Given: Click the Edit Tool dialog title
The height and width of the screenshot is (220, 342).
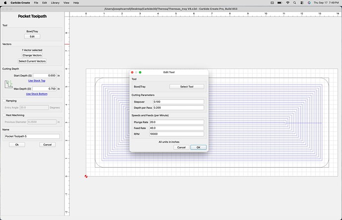Looking at the screenshot, I should (169, 72).
